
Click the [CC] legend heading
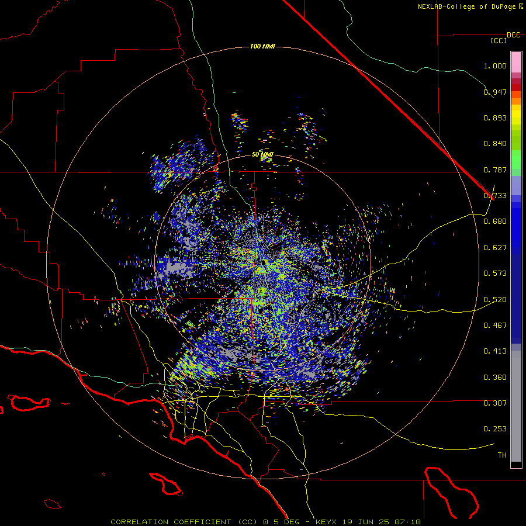(499, 41)
